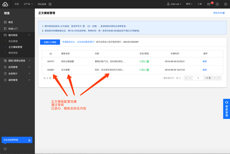Expand the 通用管理 sidebar section
This screenshot has width=230, height=154.
[17, 80]
